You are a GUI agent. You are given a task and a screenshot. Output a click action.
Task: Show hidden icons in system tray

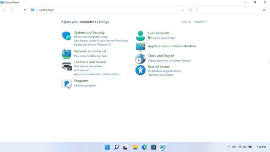click(x=229, y=147)
